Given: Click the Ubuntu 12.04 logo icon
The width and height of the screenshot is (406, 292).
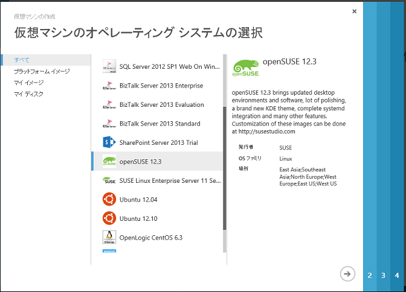Looking at the screenshot, I should click(x=109, y=199).
